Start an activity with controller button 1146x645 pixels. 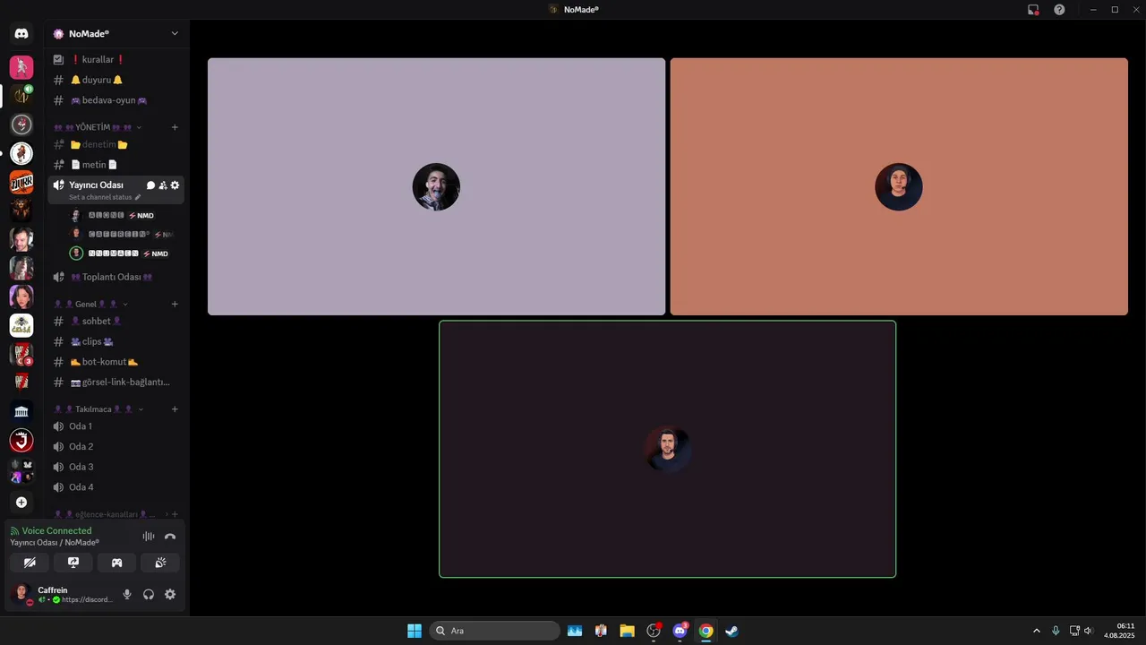pos(116,563)
